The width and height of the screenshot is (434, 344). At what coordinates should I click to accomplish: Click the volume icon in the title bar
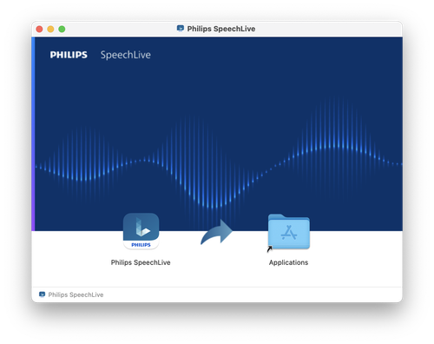pyautogui.click(x=181, y=29)
